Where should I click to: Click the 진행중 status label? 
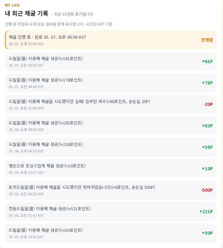click(207, 40)
